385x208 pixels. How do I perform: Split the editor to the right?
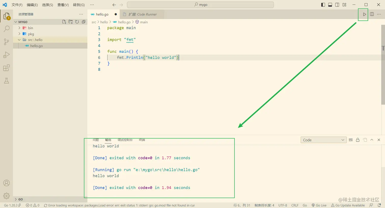(372, 14)
